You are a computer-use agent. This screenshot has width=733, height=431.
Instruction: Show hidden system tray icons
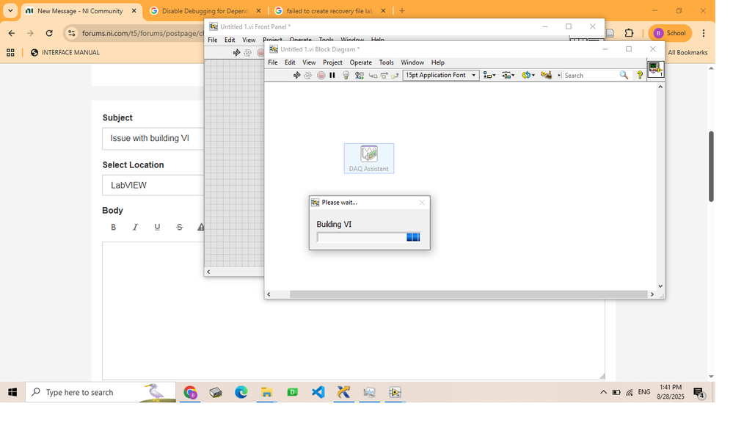pyautogui.click(x=603, y=392)
